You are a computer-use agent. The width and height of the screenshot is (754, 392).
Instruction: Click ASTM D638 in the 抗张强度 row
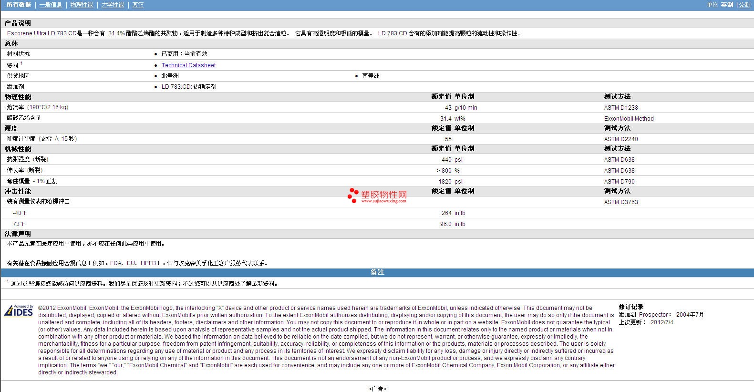619,160
